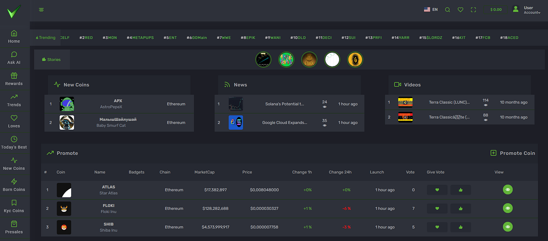Open Kyc Coins in sidebar
Viewport: 548px width, 241px height.
click(x=14, y=206)
